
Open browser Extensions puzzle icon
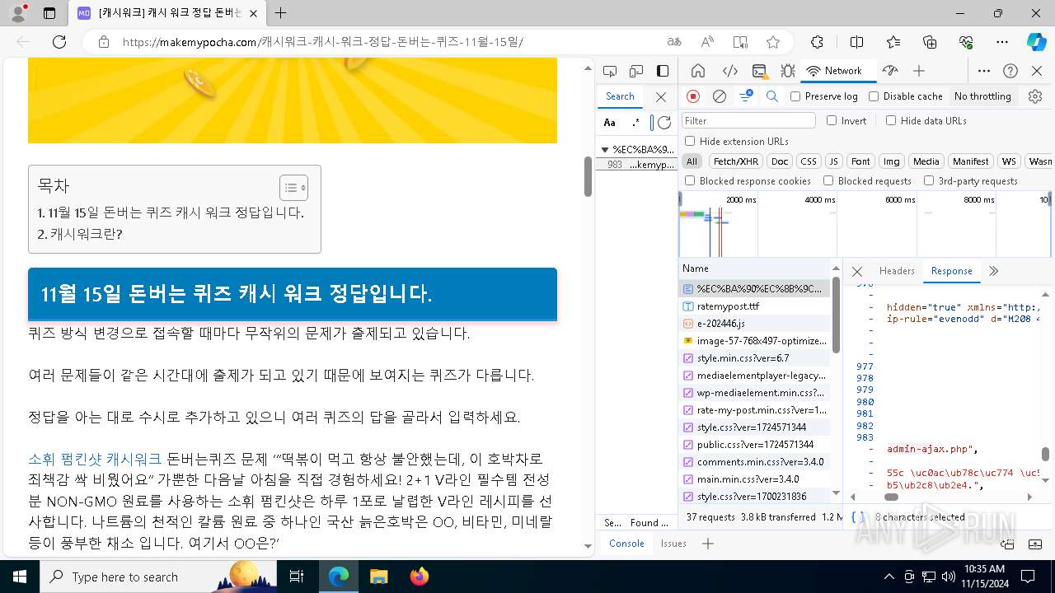click(817, 42)
